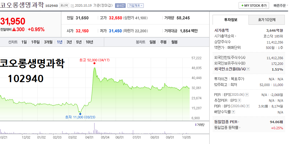
Task: Click the 고가 value 32,550
Action: [115, 18]
